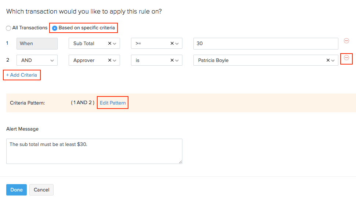356x201 pixels.
Task: Open the Edit Pattern link
Action: pyautogui.click(x=113, y=103)
